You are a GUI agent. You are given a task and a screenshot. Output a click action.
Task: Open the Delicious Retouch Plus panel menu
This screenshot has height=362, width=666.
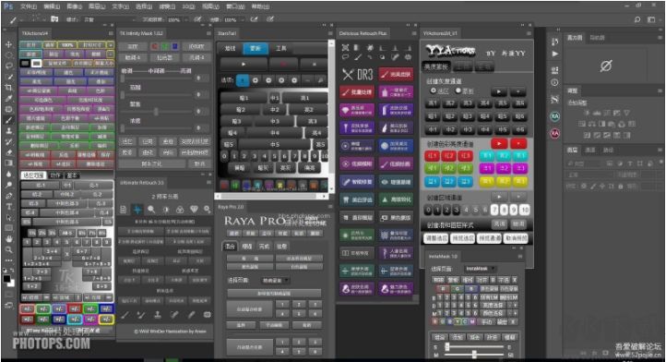[414, 33]
